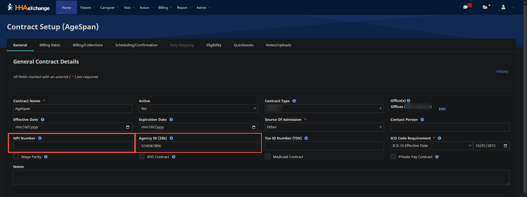Image resolution: width=527 pixels, height=197 pixels.
Task: Click the History link
Action: pos(502,72)
